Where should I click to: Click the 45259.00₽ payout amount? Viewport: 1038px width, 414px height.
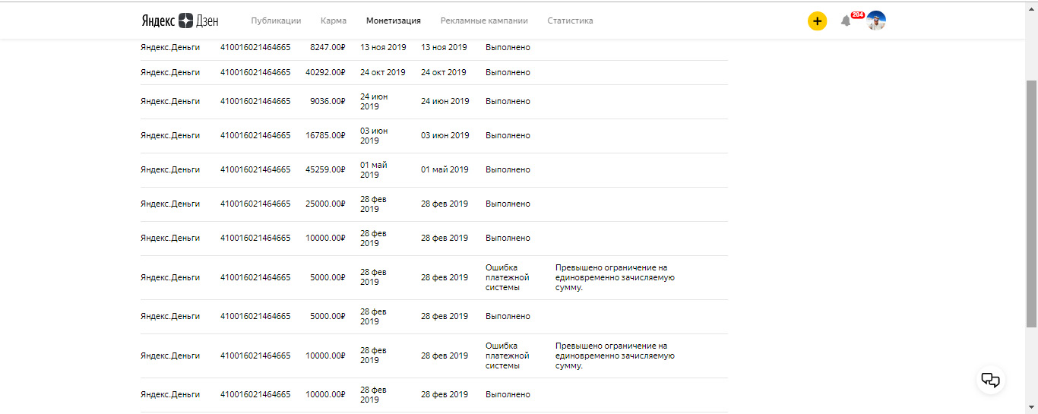click(x=325, y=169)
